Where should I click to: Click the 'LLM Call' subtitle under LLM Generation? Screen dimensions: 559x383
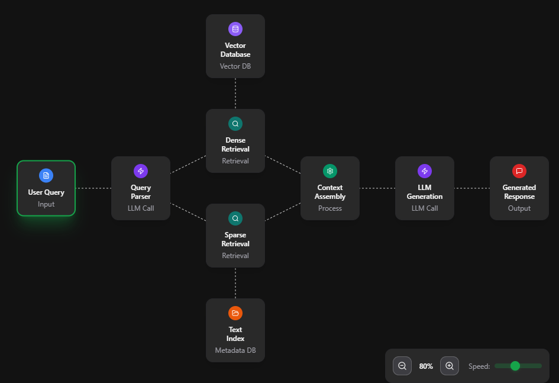click(425, 208)
